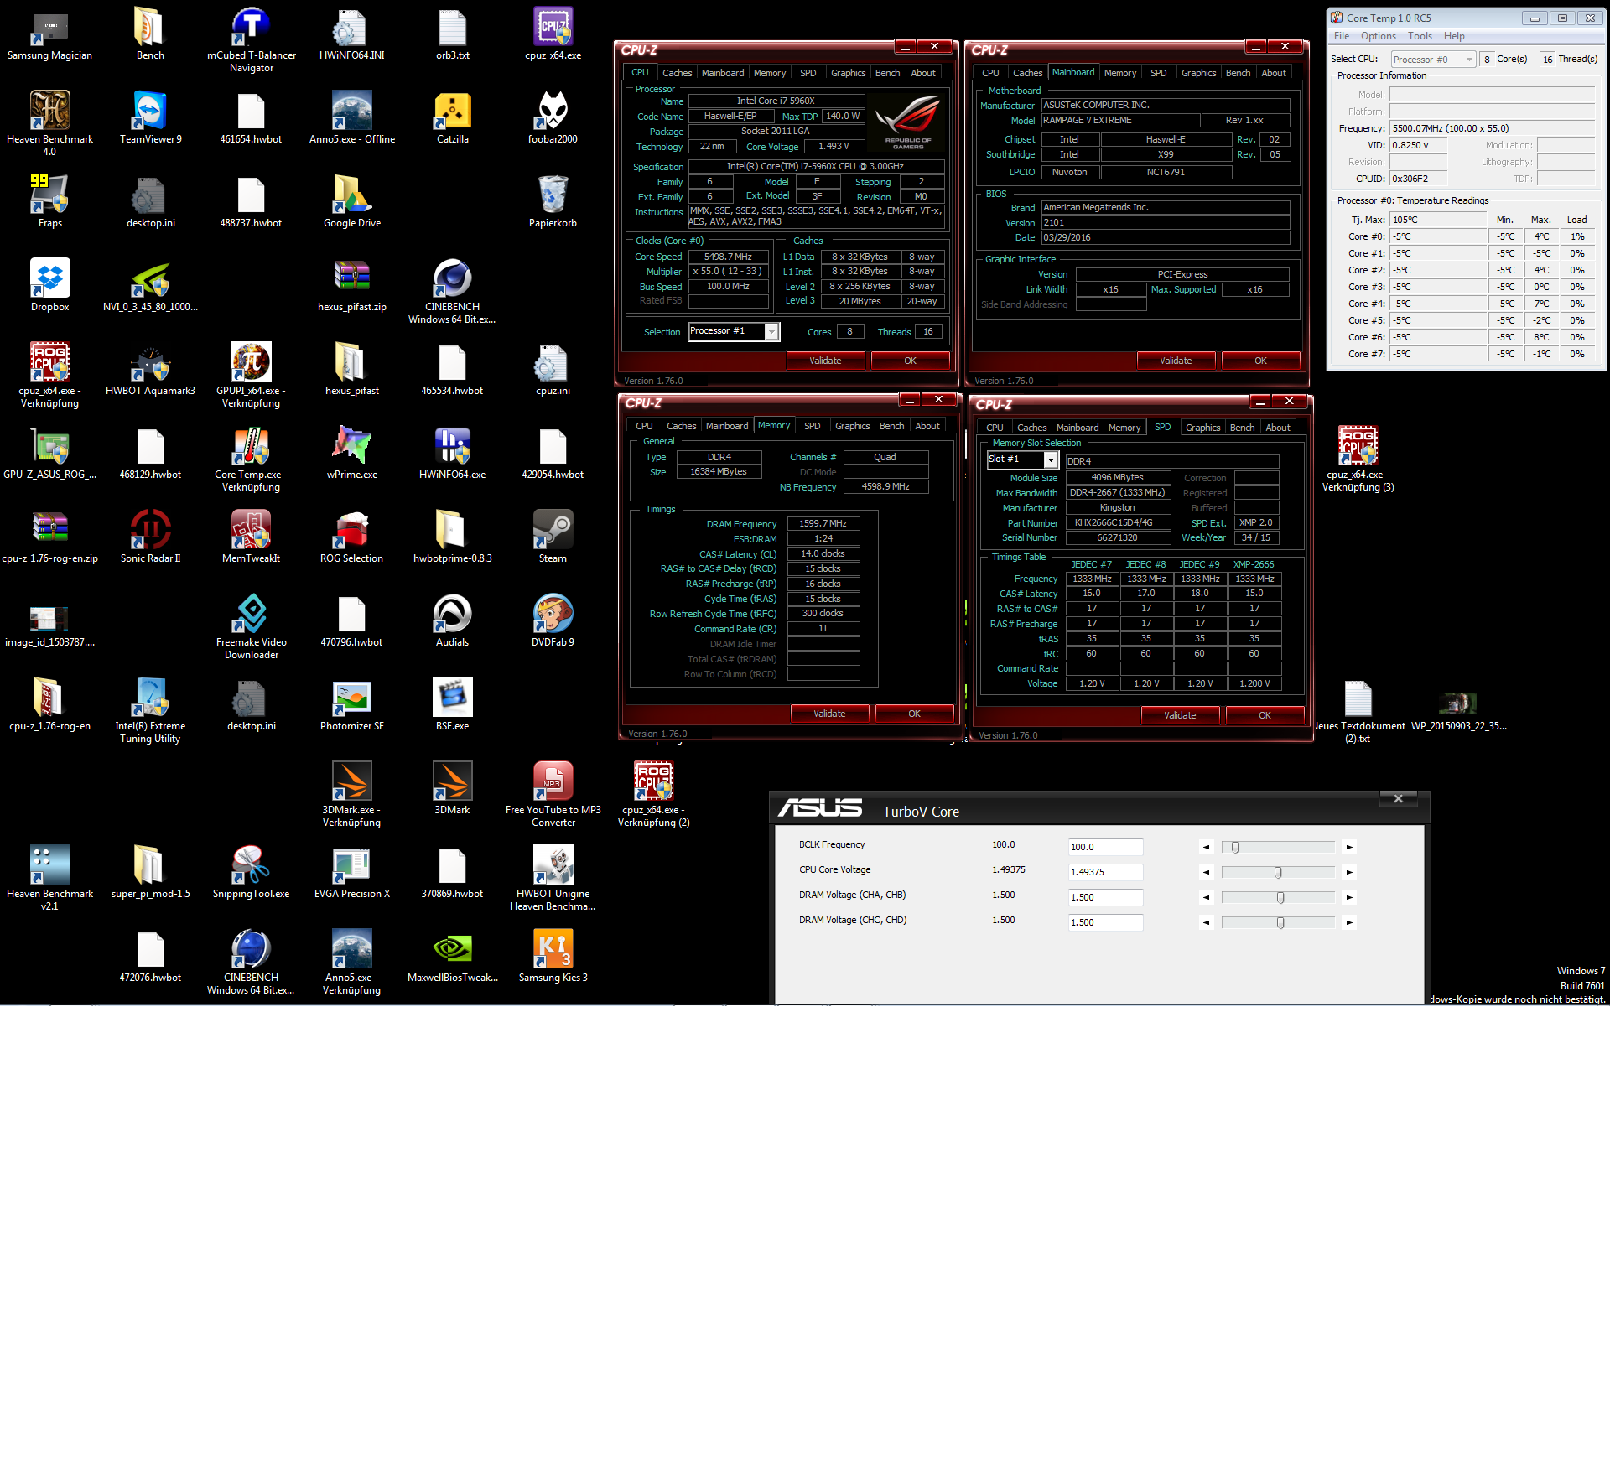The height and width of the screenshot is (1469, 1610).
Task: Open the Neues Textdokument (2).txt file
Action: coord(1358,711)
